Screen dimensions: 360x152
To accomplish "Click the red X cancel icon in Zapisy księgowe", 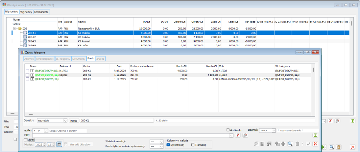I will click(x=315, y=144).
